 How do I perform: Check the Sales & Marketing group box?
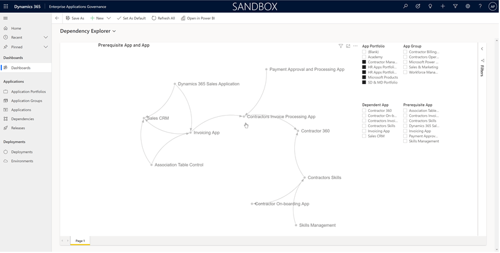(x=406, y=67)
